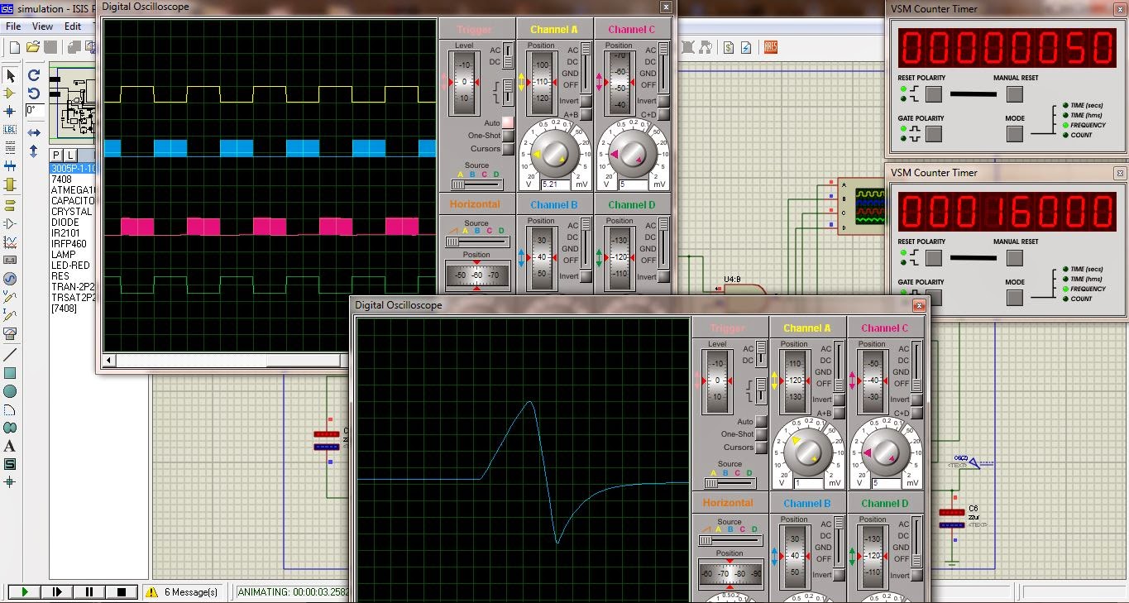Image resolution: width=1129 pixels, height=603 pixels.
Task: Select the Component Mode tool
Action: pyautogui.click(x=10, y=93)
